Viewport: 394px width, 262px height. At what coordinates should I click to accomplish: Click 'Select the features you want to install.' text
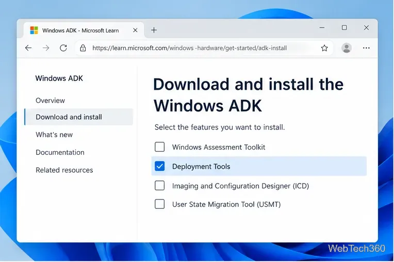[x=220, y=127]
